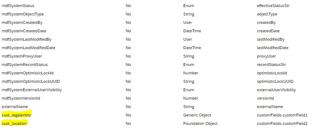Click the Generic Object data type
This screenshot has width=313, height=128.
coord(197,115)
